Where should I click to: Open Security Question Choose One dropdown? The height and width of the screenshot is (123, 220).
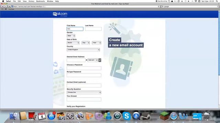(x=84, y=93)
